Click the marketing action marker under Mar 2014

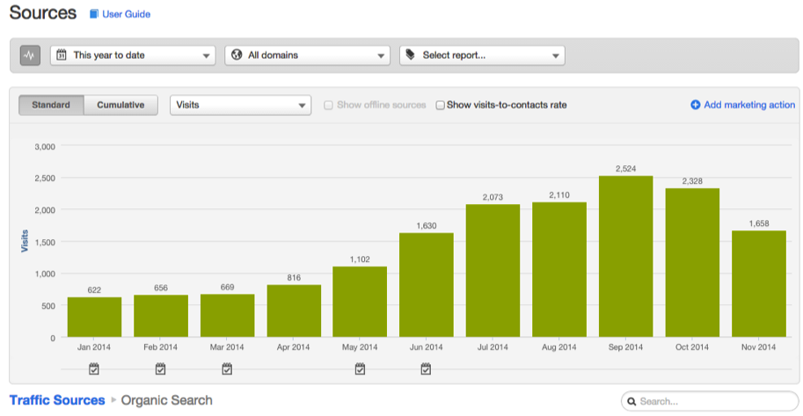(227, 369)
